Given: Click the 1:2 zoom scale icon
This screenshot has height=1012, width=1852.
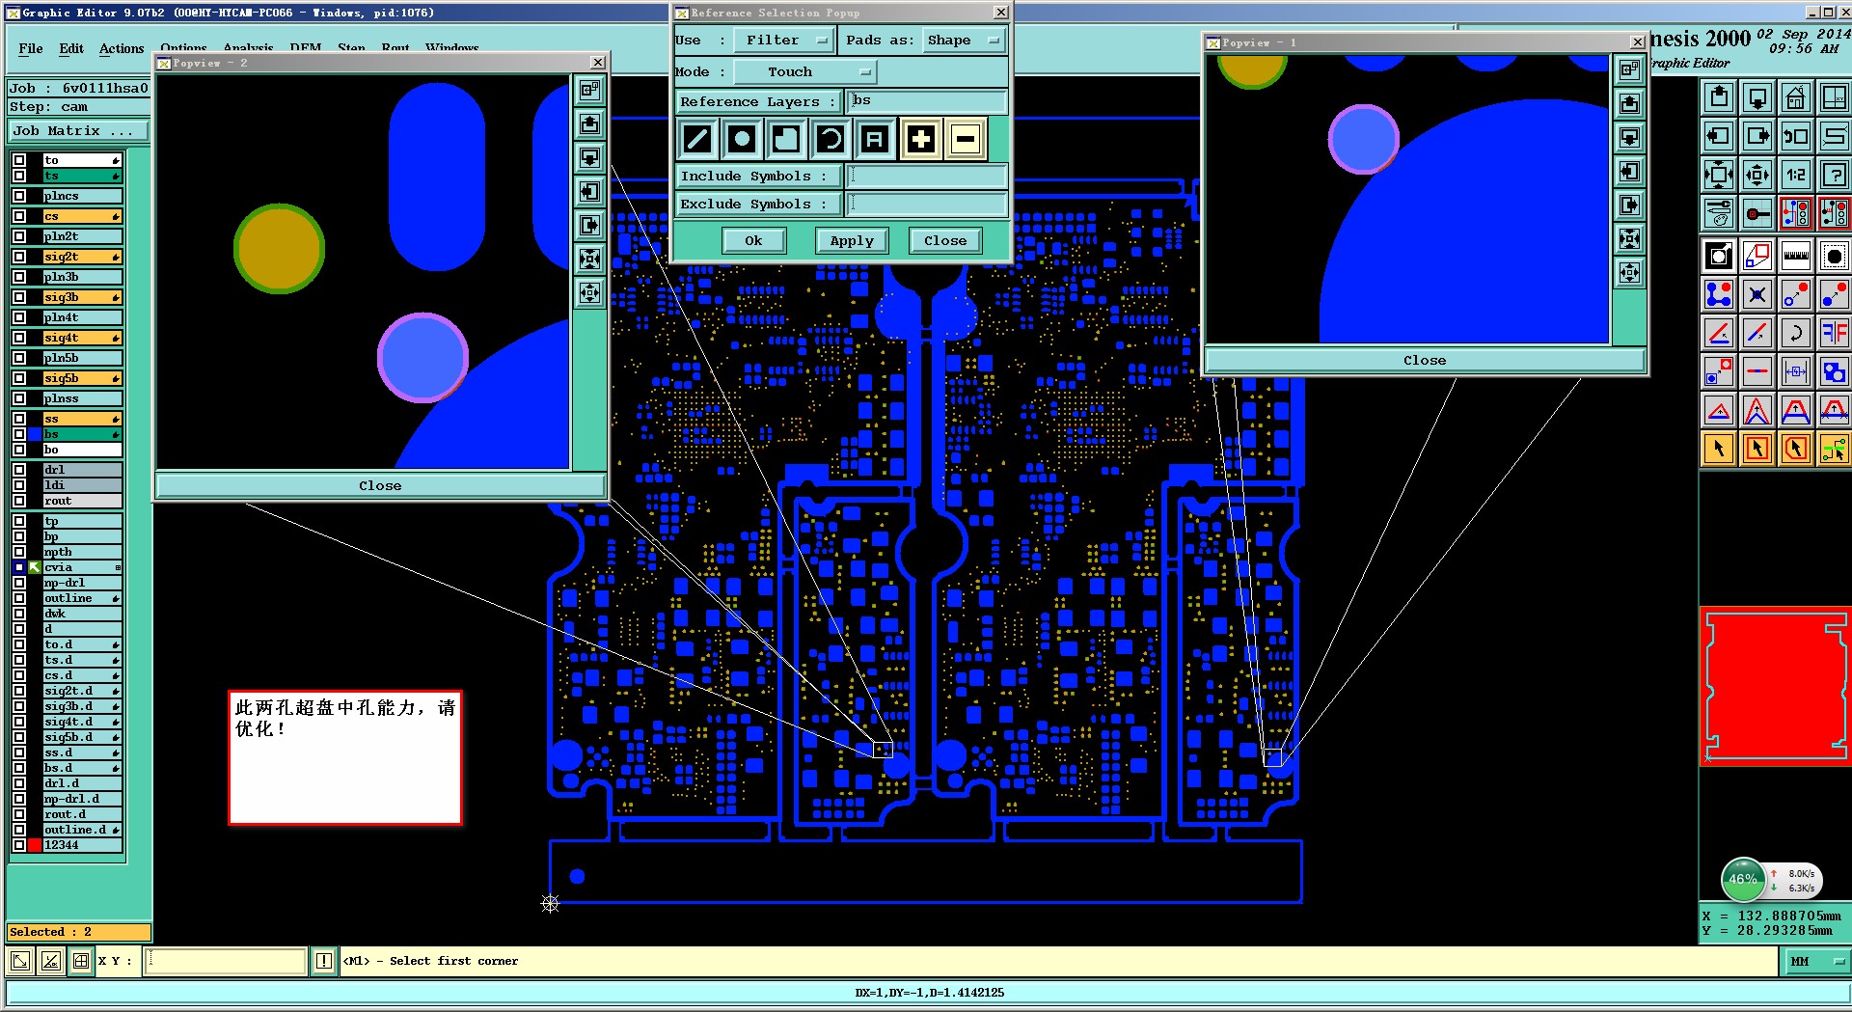Looking at the screenshot, I should pyautogui.click(x=1795, y=175).
